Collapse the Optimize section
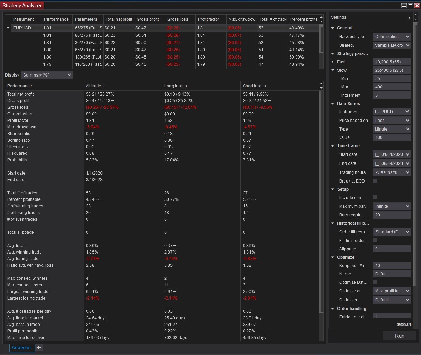Viewport: 421px width, 355px height. [x=333, y=257]
